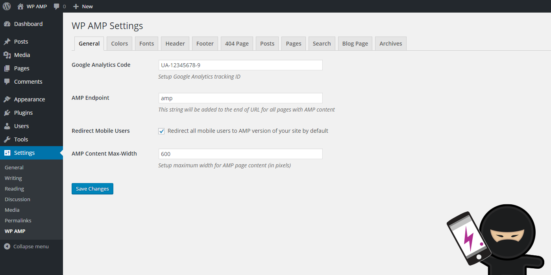
Task: Open the 404 Page settings tab
Action: (237, 43)
